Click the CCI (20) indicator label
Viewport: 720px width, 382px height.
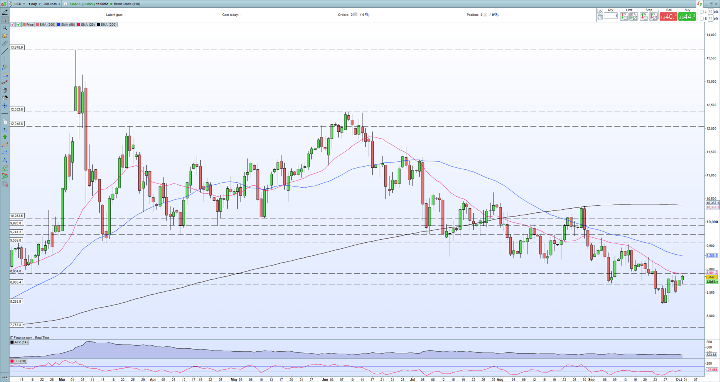pyautogui.click(x=18, y=361)
